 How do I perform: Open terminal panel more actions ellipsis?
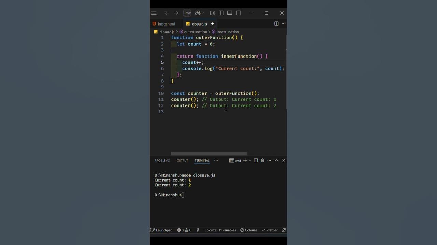tap(269, 160)
